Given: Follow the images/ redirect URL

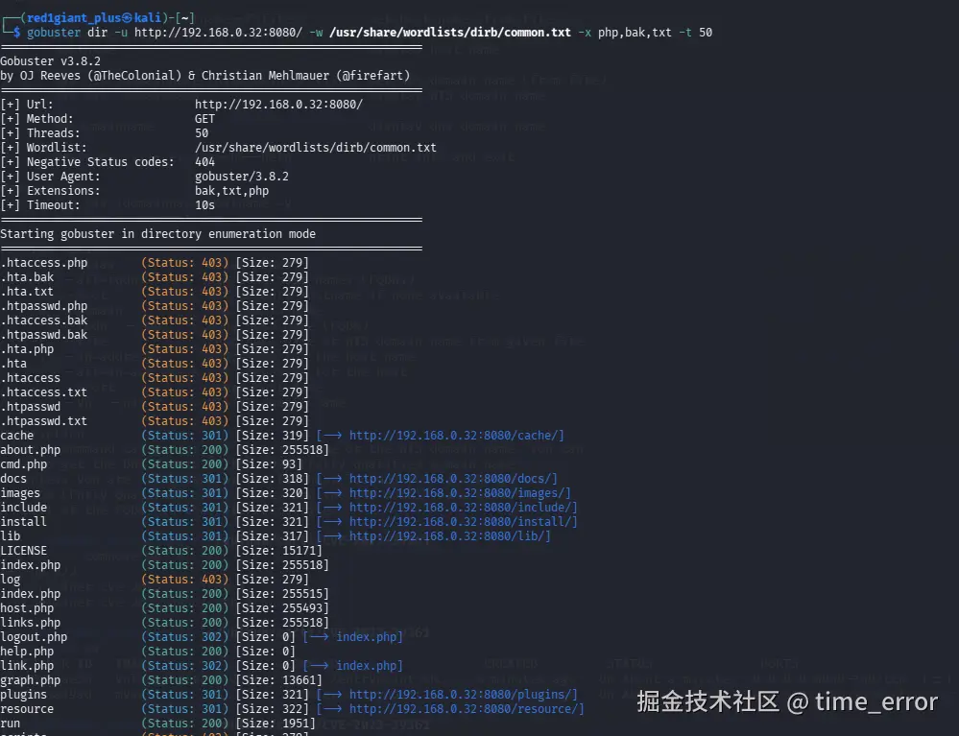Looking at the screenshot, I should tap(456, 492).
